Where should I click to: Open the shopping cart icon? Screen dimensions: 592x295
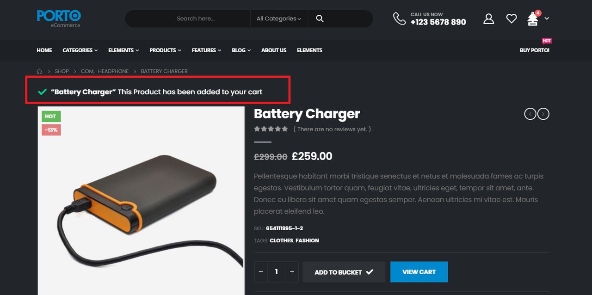coord(533,19)
